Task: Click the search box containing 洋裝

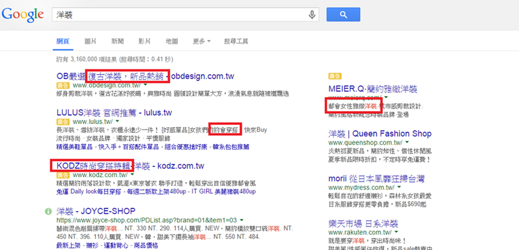Action: (180, 15)
